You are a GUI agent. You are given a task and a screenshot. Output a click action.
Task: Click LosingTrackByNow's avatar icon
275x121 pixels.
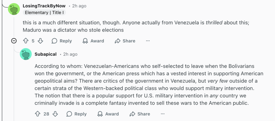click(14, 9)
